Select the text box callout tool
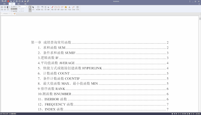 tap(74, 8)
